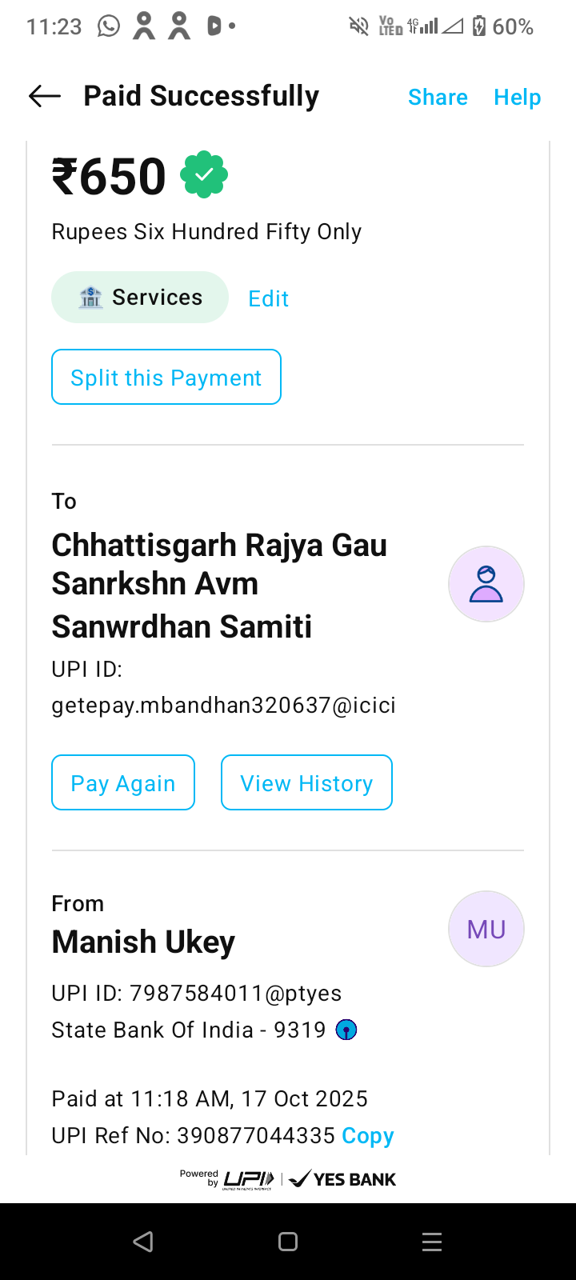This screenshot has height=1280, width=576.
Task: Open the Android recent apps menu
Action: 431,1242
